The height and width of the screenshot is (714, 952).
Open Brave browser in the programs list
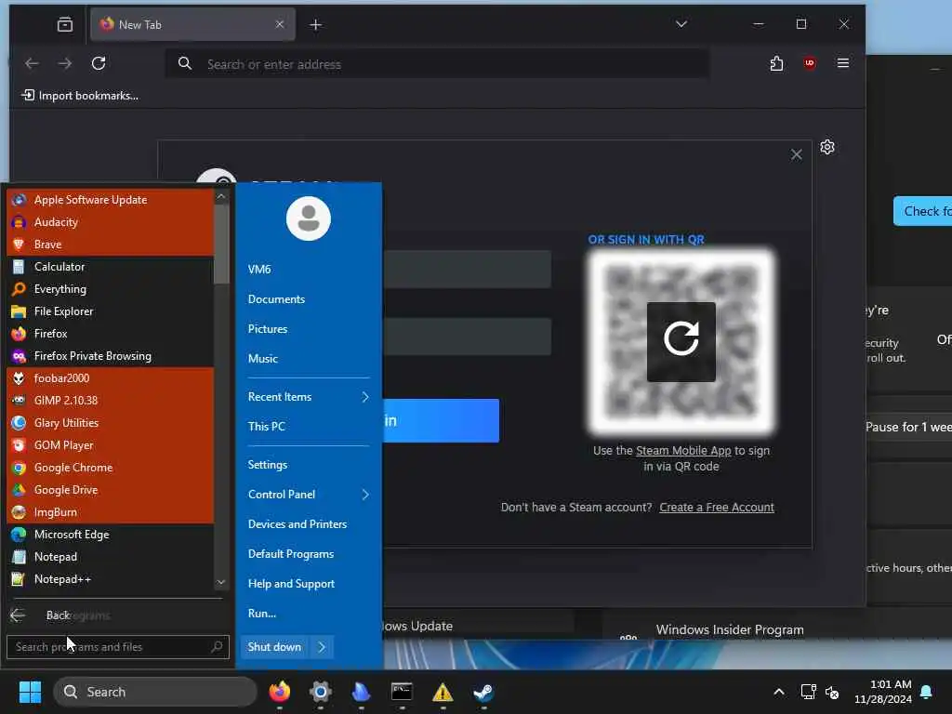[x=110, y=245]
